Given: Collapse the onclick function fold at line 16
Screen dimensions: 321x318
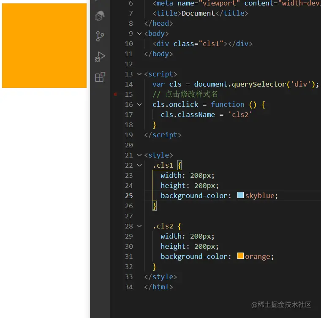Looking at the screenshot, I should point(139,104).
